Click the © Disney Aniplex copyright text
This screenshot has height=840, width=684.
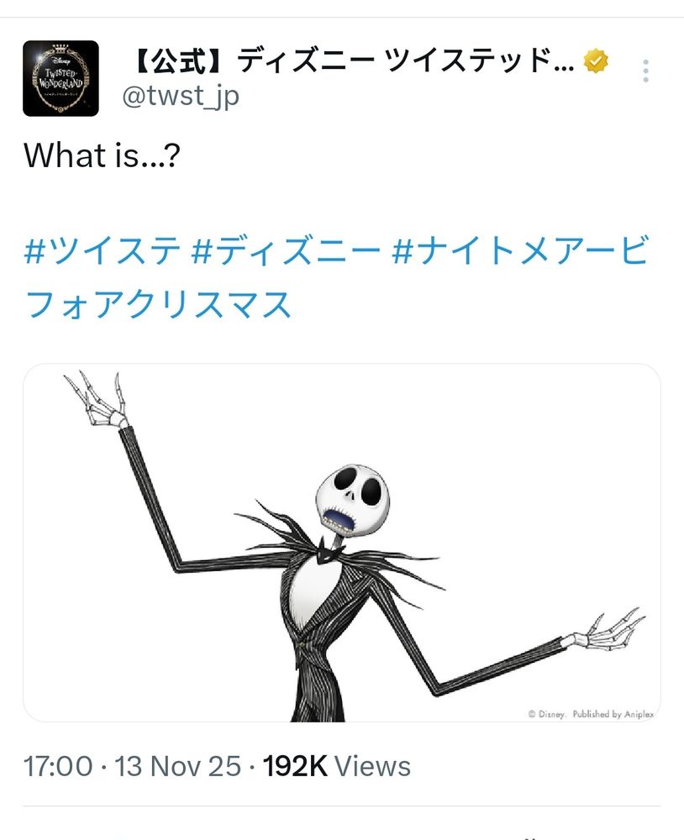pos(591,714)
